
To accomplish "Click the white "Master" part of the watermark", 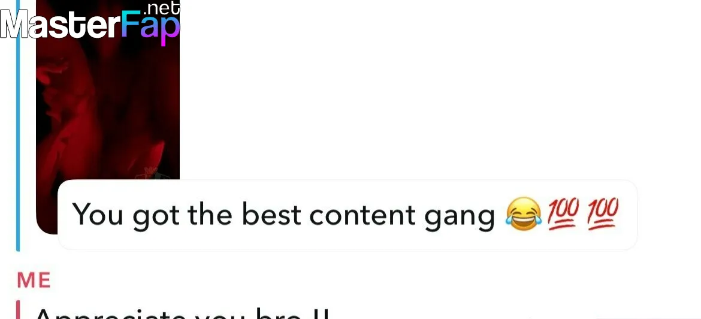I will [61, 24].
